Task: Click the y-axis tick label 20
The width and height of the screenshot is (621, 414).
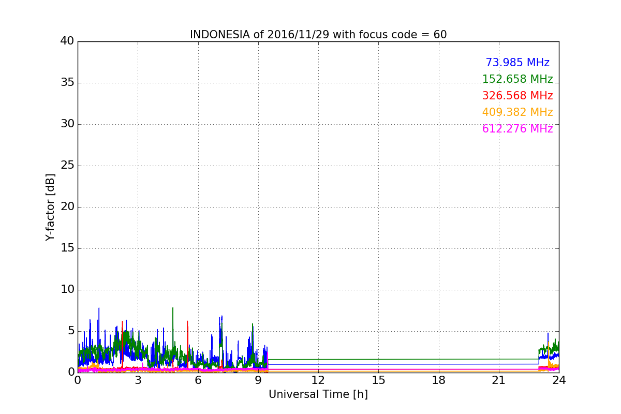Action: (x=67, y=206)
